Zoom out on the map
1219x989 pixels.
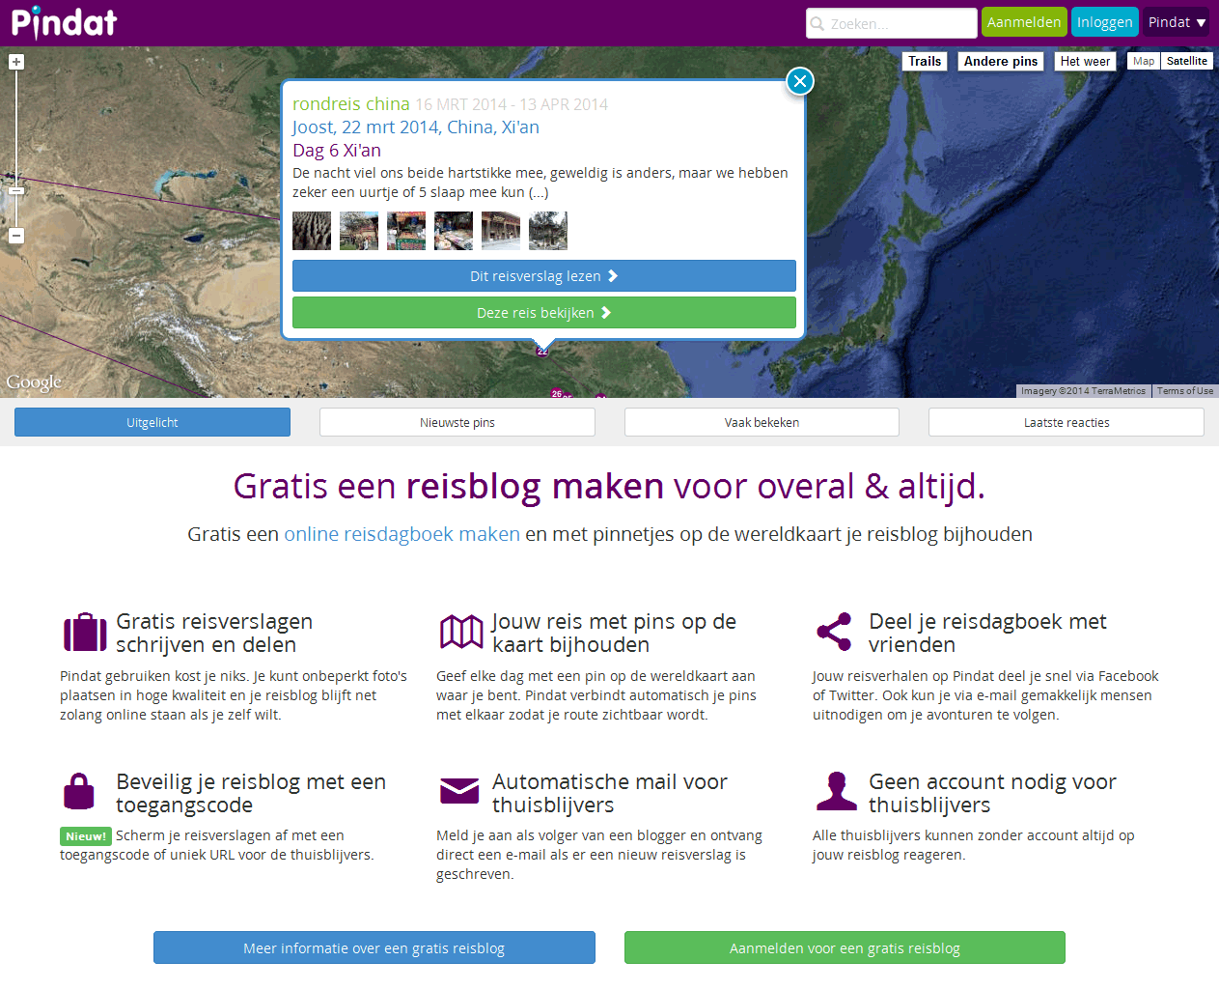pyautogui.click(x=16, y=236)
